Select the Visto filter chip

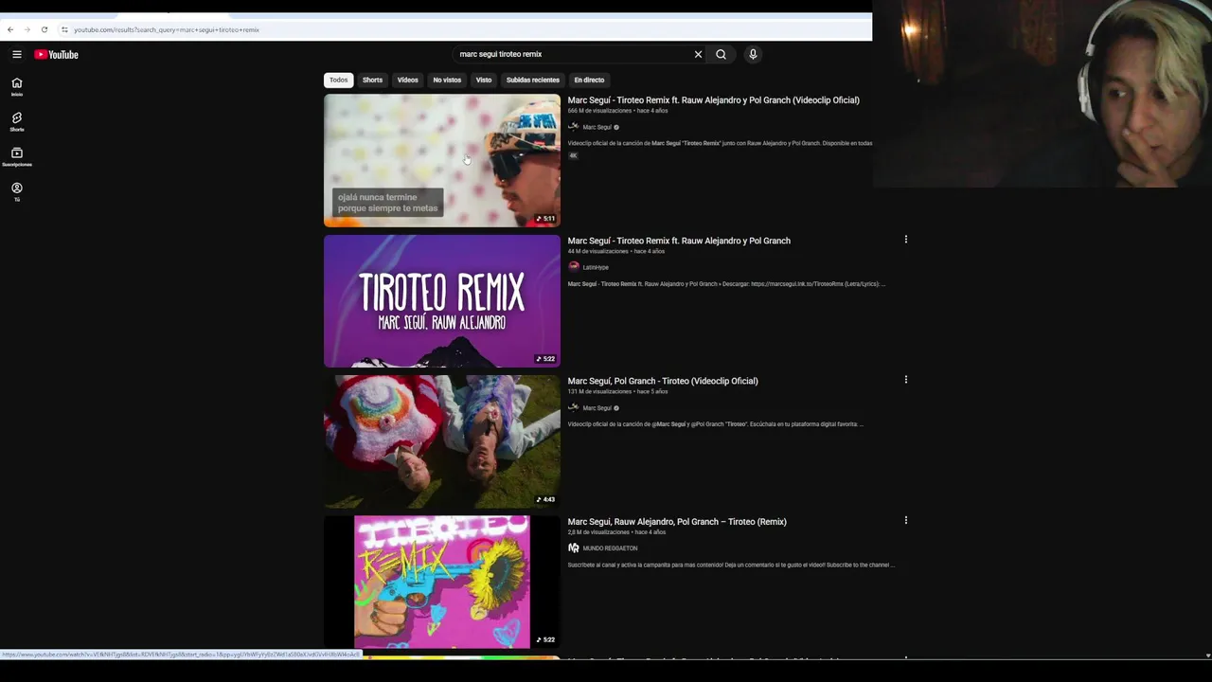click(484, 80)
